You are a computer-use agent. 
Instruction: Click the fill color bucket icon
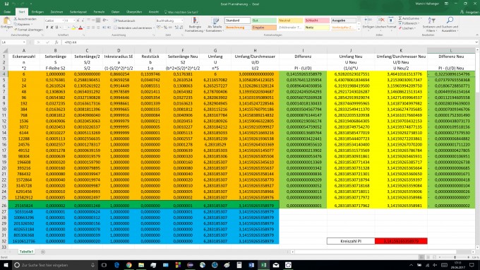[73, 28]
